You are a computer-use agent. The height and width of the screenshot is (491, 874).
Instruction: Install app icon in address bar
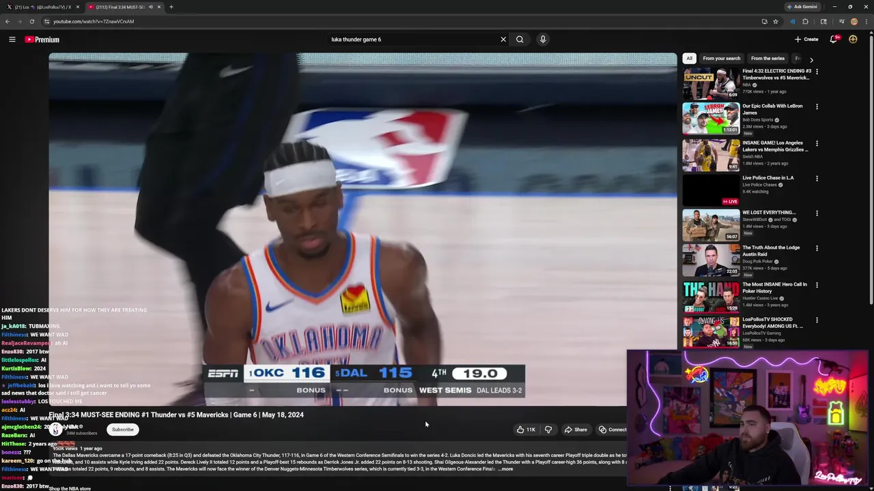764,21
